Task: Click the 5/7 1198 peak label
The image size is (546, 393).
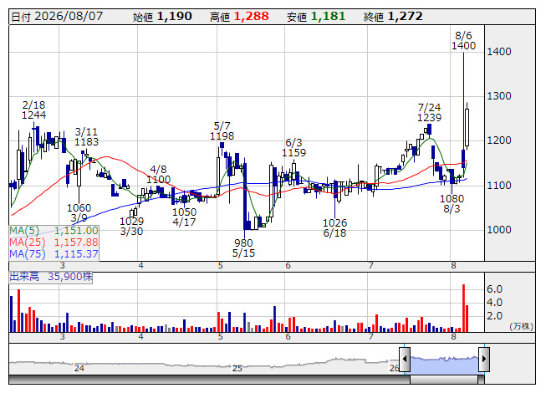Action: pos(222,131)
